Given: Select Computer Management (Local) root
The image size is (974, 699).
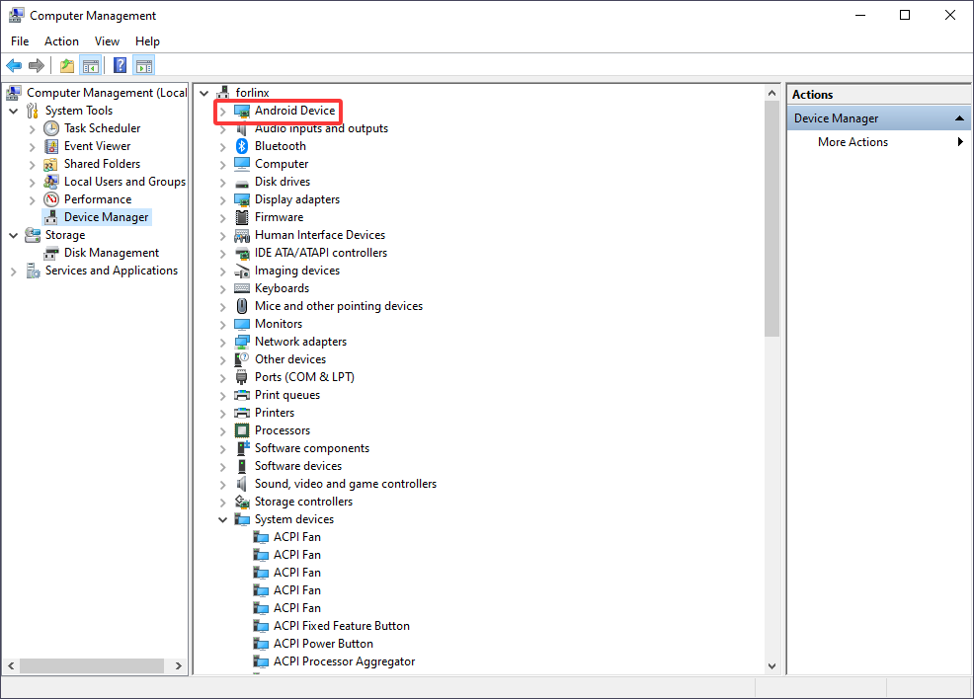Looking at the screenshot, I should 107,93.
